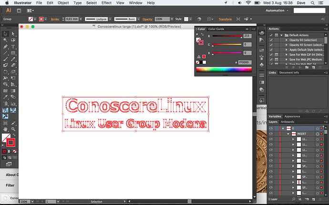Open macOS Spotlight search
This screenshot has width=329, height=205.
pyautogui.click(x=312, y=3)
